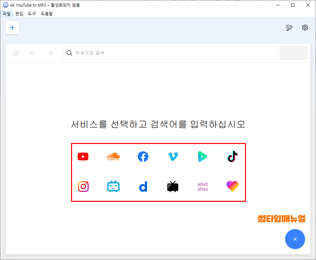Pick the Facebook service icon
This screenshot has height=260, width=316.
click(x=143, y=157)
